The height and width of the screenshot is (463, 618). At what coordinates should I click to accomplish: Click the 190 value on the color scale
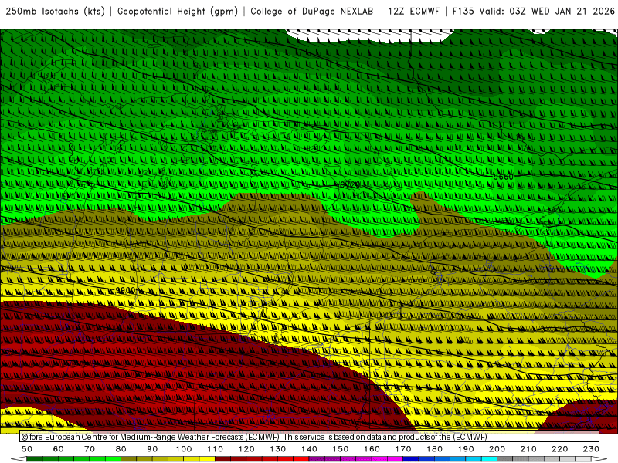pyautogui.click(x=466, y=449)
